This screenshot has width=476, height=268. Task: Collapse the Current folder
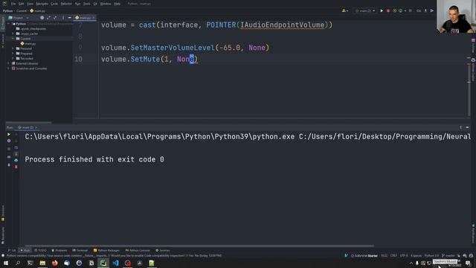[x=13, y=39]
